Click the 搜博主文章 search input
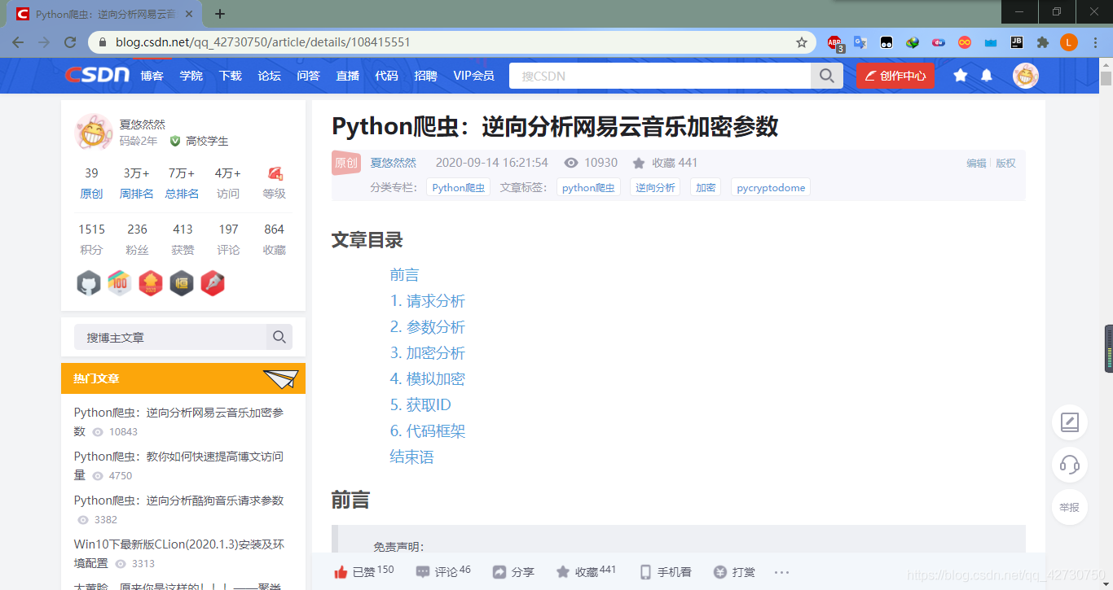1113x590 pixels. 170,337
